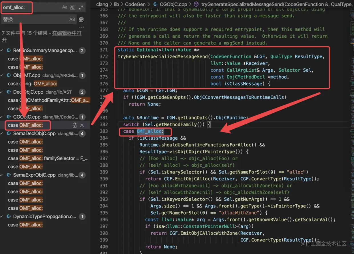Toggle regular expression (.*) search option
The image size is (354, 254).
coord(81,7)
